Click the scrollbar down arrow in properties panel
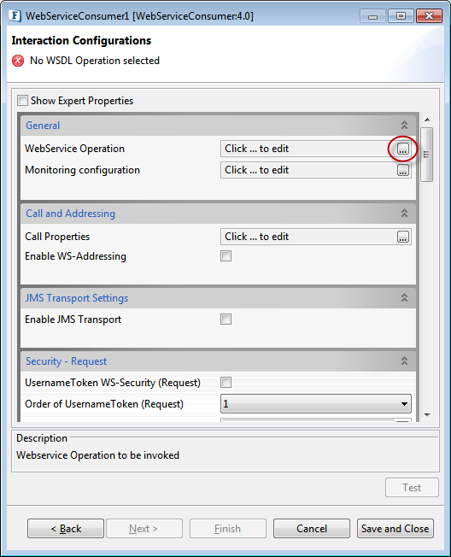Viewport: 451px width, 557px height. [x=427, y=415]
